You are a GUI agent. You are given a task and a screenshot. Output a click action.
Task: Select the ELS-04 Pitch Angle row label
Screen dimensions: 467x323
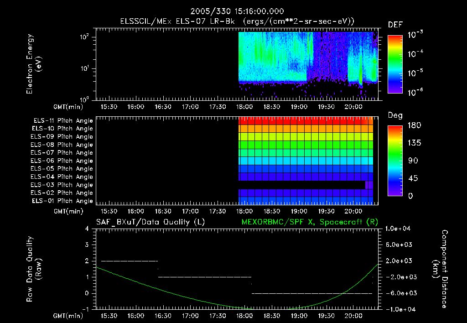click(x=62, y=177)
